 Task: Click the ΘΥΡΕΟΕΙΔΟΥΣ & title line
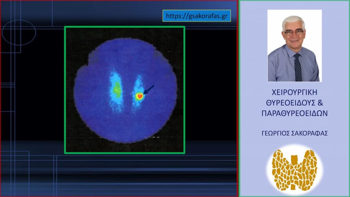(294, 103)
